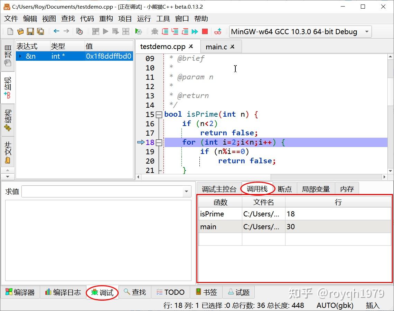
Task: Expand the &n watch expression
Action: (x=20, y=56)
